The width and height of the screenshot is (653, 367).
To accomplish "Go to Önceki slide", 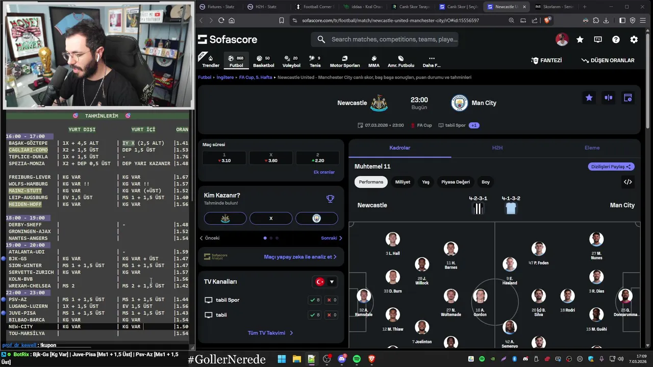I will [x=210, y=238].
